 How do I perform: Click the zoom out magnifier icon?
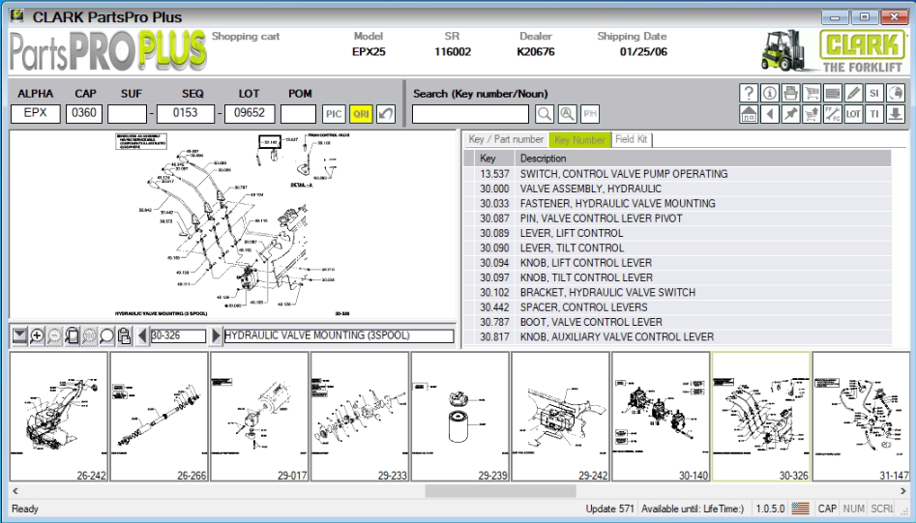click(54, 335)
